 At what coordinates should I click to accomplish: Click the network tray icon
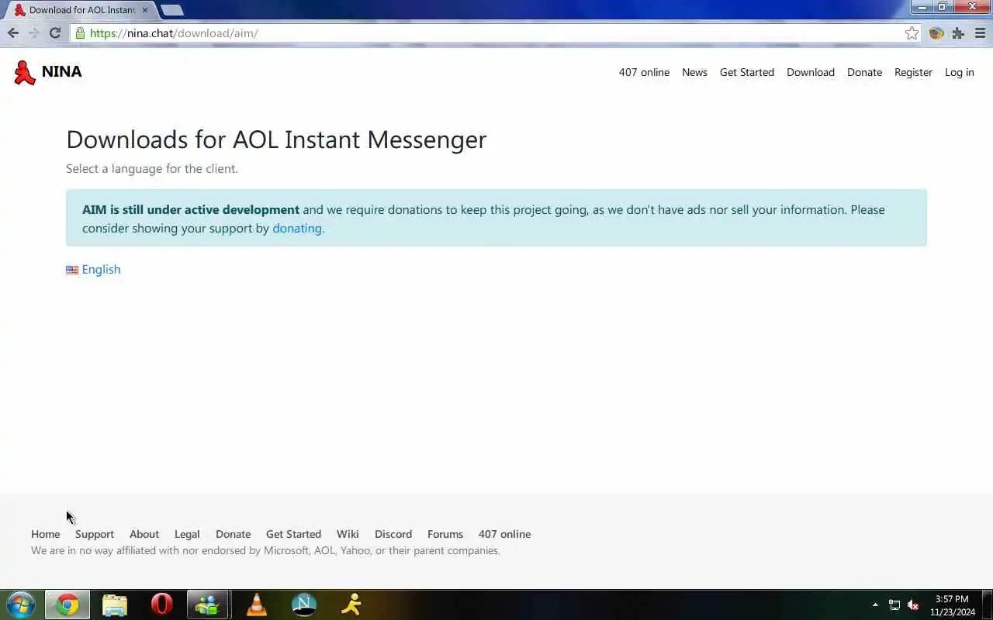894,604
